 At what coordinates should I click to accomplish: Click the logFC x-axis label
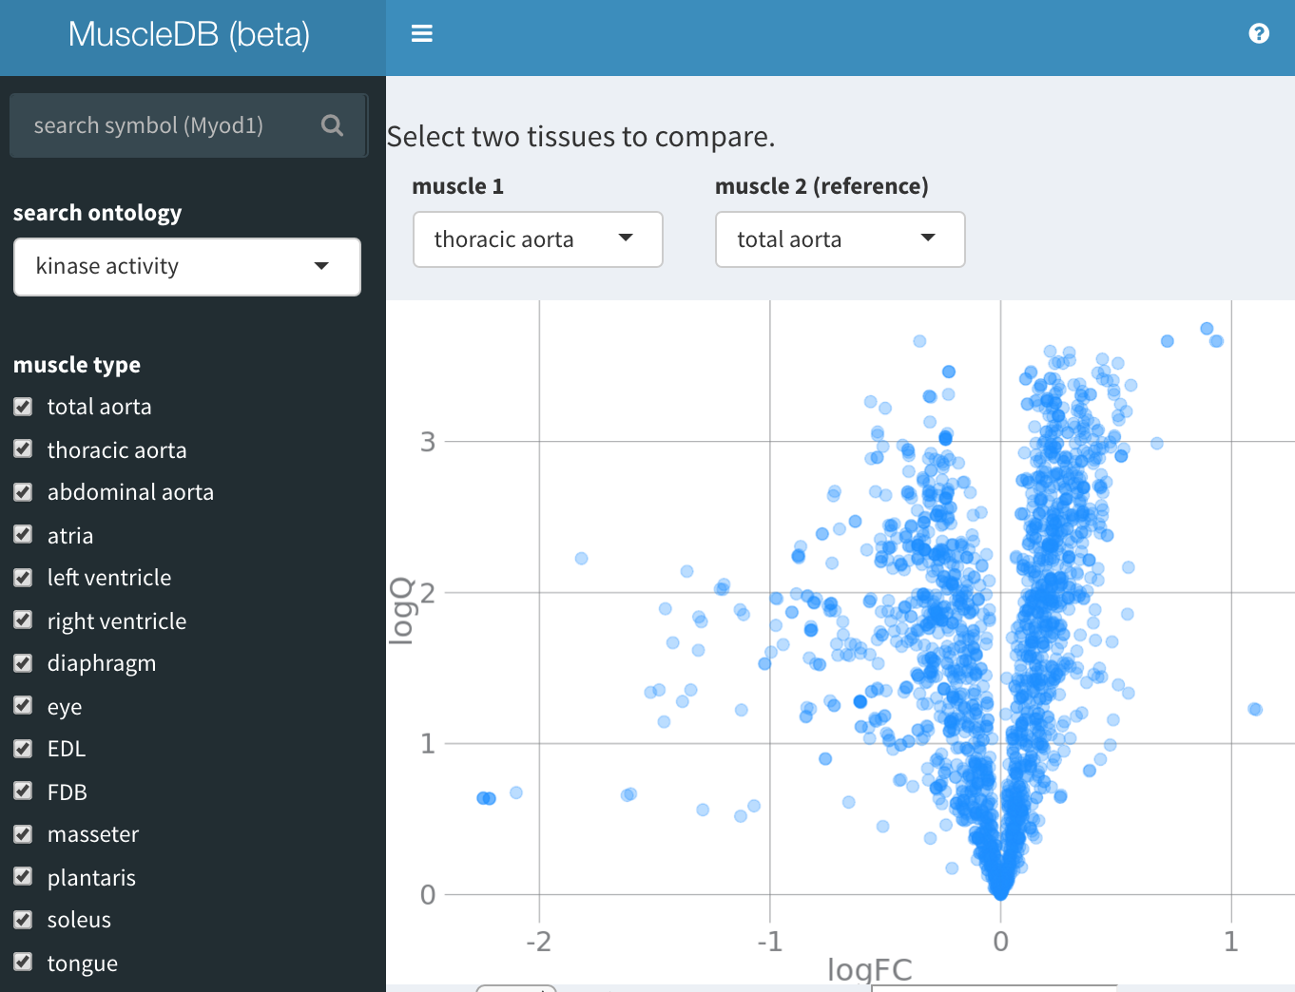[x=869, y=970]
